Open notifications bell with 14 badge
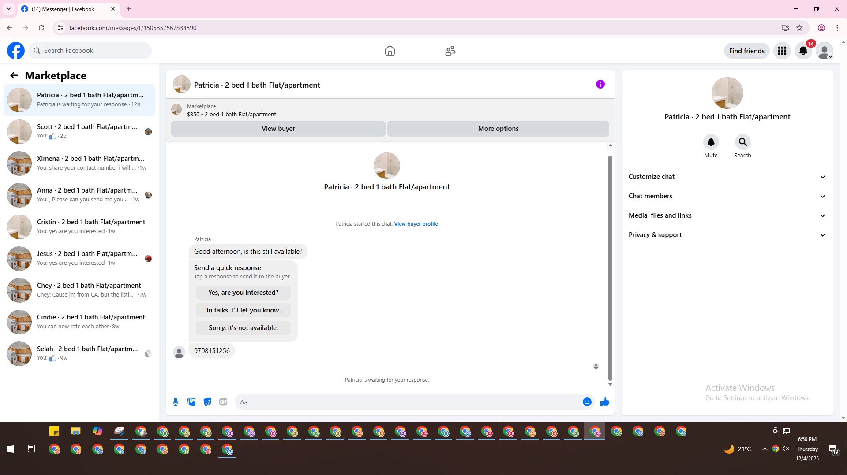Screen dimensions: 847x475 coord(803,51)
